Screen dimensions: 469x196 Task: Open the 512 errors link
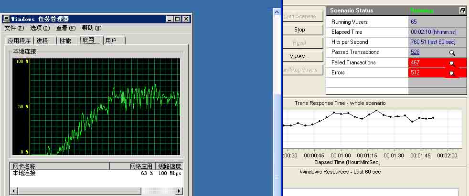point(415,73)
